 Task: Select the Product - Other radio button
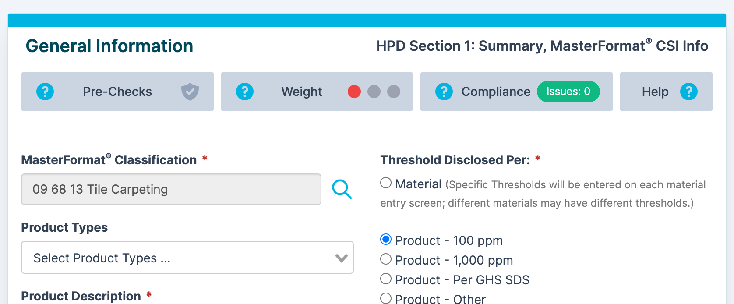click(386, 298)
